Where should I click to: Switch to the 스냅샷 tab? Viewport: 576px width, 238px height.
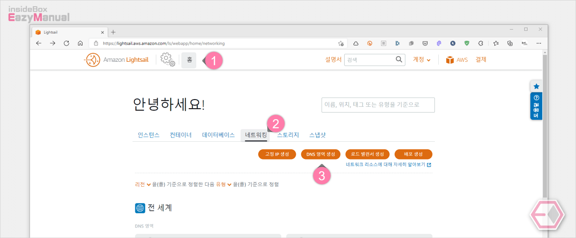point(318,135)
